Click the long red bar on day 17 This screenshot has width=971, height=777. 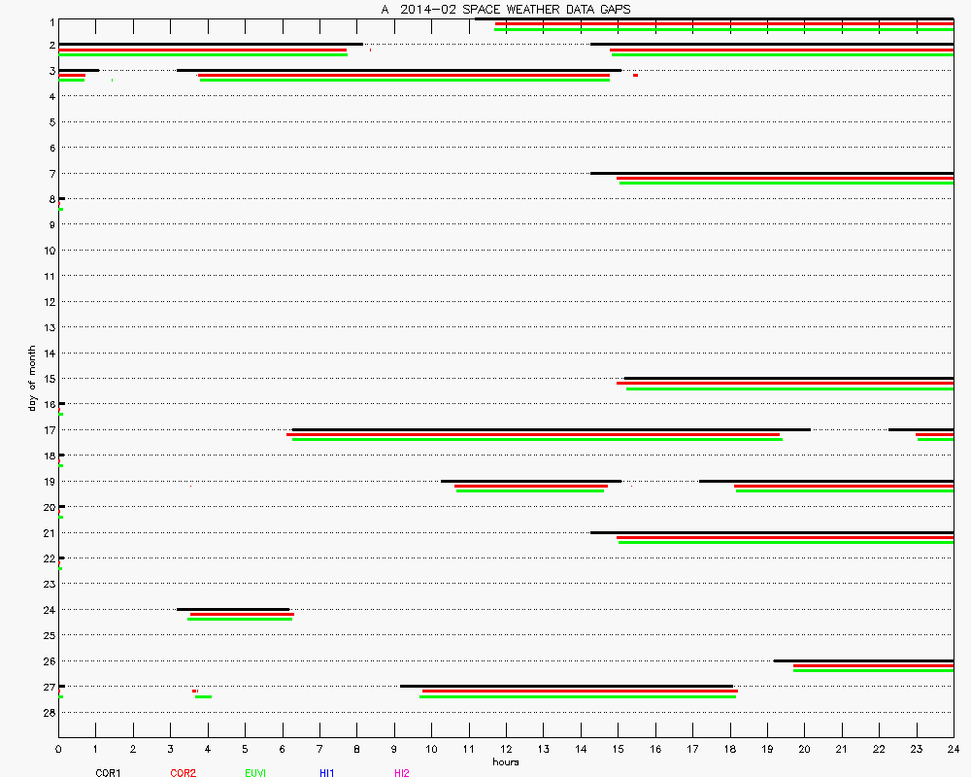tap(533, 434)
